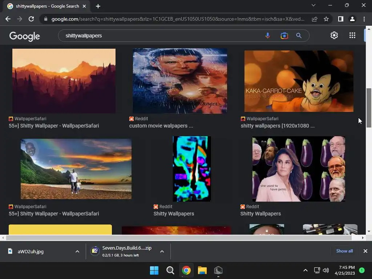Image resolution: width=372 pixels, height=279 pixels.
Task: Close the downloads bar
Action: pyautogui.click(x=365, y=251)
